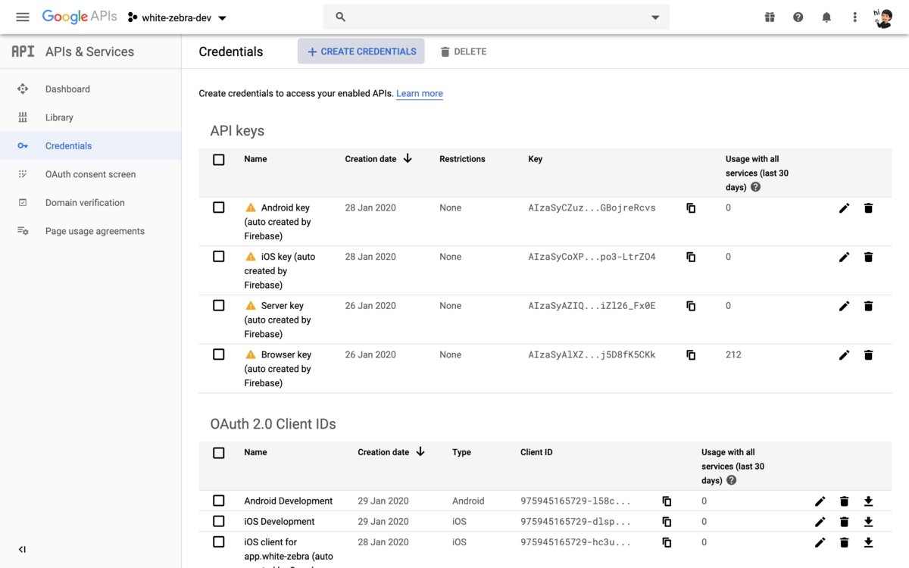Check the Android Development row
Image resolution: width=909 pixels, height=568 pixels.
coord(219,501)
